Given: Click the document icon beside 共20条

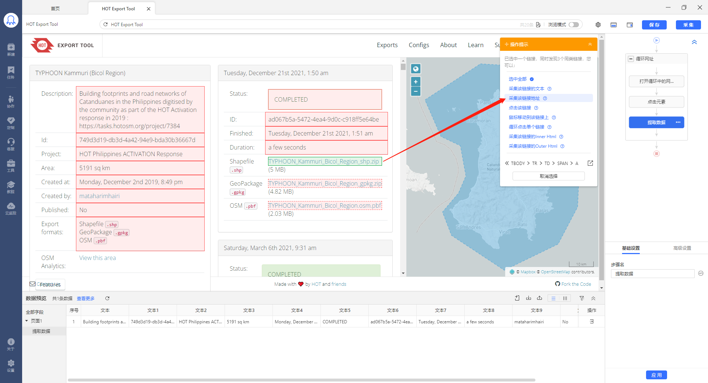Looking at the screenshot, I should [538, 25].
